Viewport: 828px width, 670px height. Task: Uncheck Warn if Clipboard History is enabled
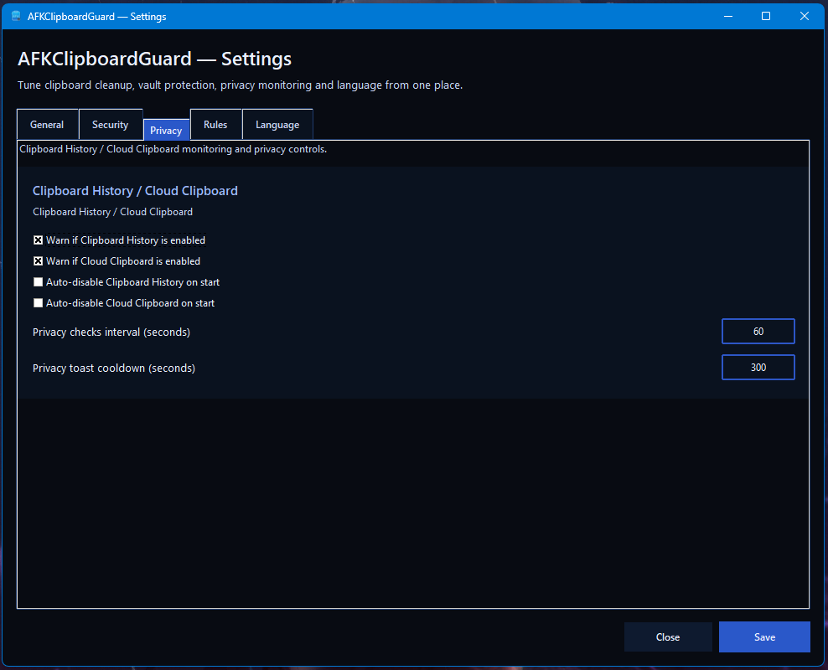click(x=38, y=240)
